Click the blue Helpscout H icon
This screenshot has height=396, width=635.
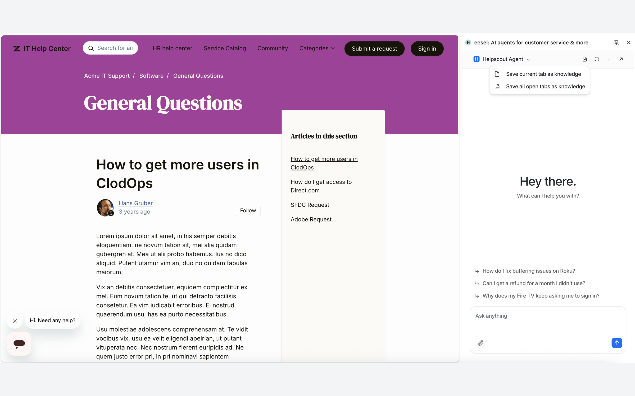(477, 59)
